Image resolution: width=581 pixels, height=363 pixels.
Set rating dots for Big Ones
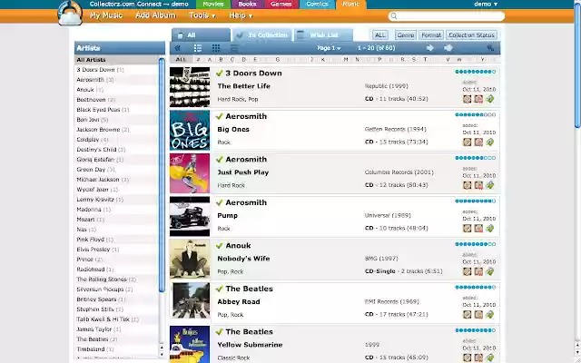[x=476, y=115]
